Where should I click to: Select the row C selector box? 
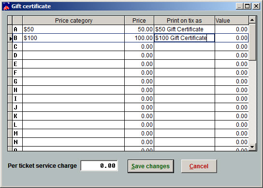(10, 47)
